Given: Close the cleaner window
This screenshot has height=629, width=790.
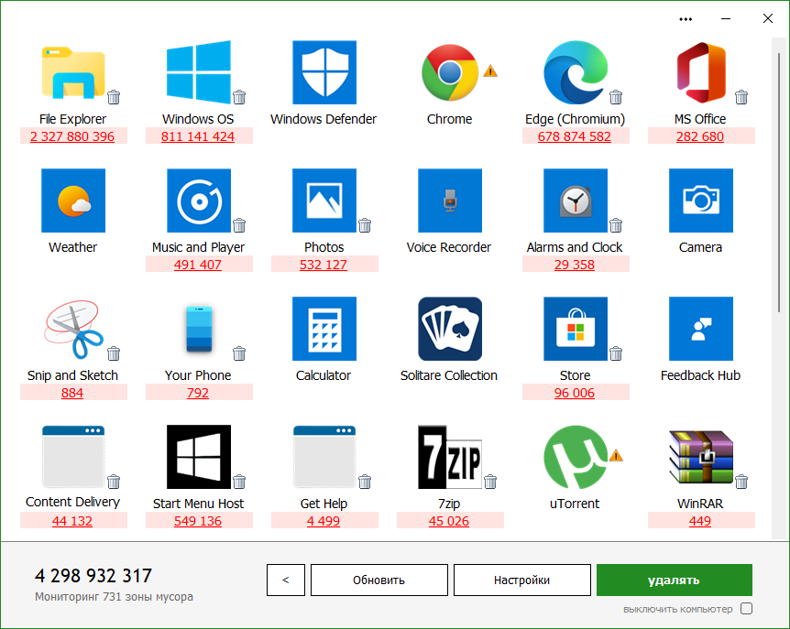Looking at the screenshot, I should [768, 19].
